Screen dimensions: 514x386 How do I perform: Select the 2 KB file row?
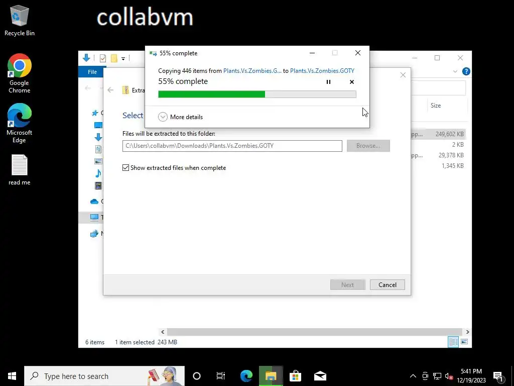[438, 144]
